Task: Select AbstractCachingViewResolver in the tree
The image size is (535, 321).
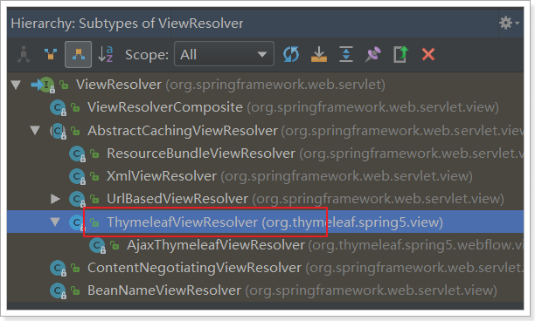Action: [265, 130]
